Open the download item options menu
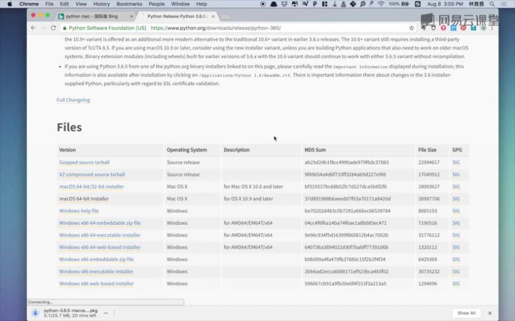The width and height of the screenshot is (515, 321). pyautogui.click(x=106, y=313)
